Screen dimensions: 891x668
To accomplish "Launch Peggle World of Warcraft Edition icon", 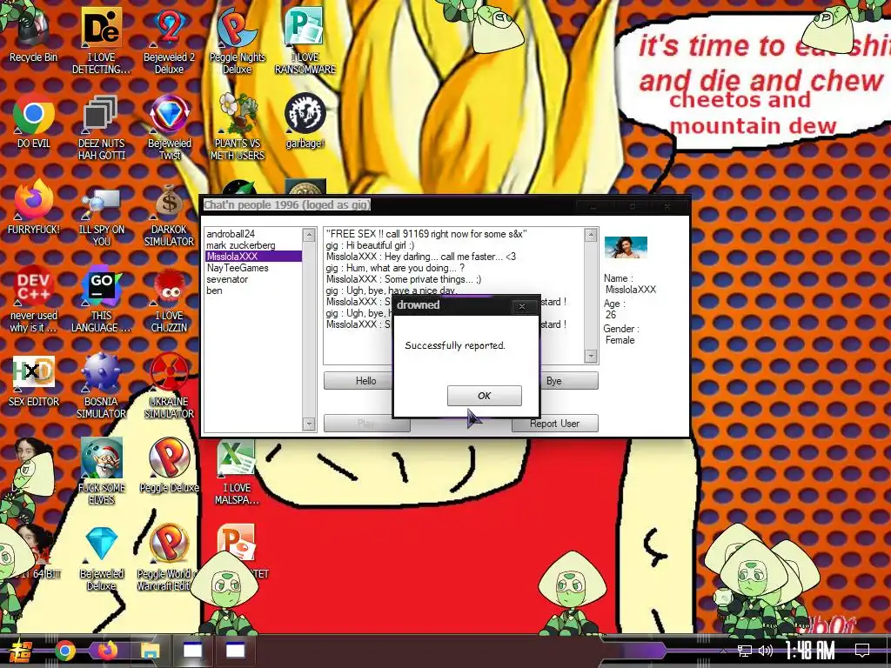I will [169, 558].
